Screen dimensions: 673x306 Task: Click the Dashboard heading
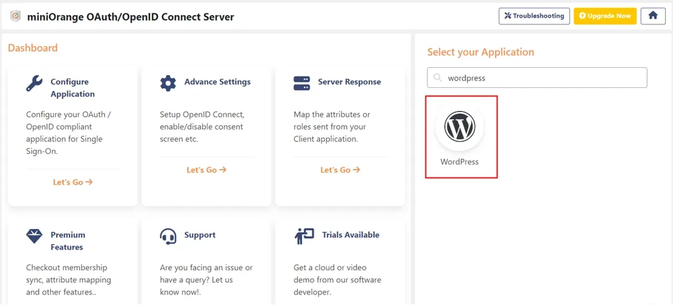coord(33,48)
